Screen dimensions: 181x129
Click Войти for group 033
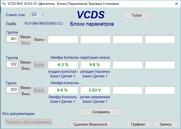coord(39,90)
